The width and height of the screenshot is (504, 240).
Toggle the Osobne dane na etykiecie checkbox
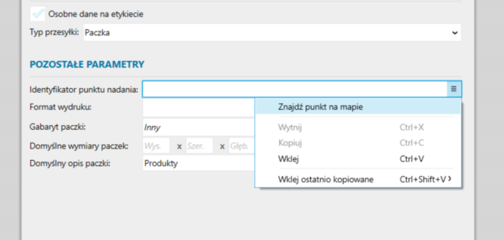(x=38, y=14)
